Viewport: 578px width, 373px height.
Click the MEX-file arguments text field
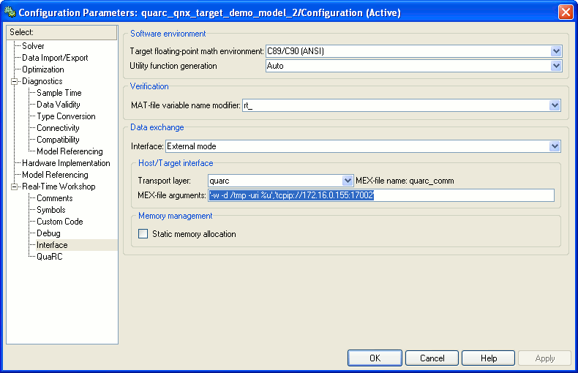click(x=381, y=195)
